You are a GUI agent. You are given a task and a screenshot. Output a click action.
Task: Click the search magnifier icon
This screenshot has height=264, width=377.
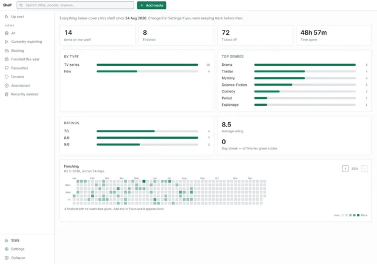tap(21, 5)
